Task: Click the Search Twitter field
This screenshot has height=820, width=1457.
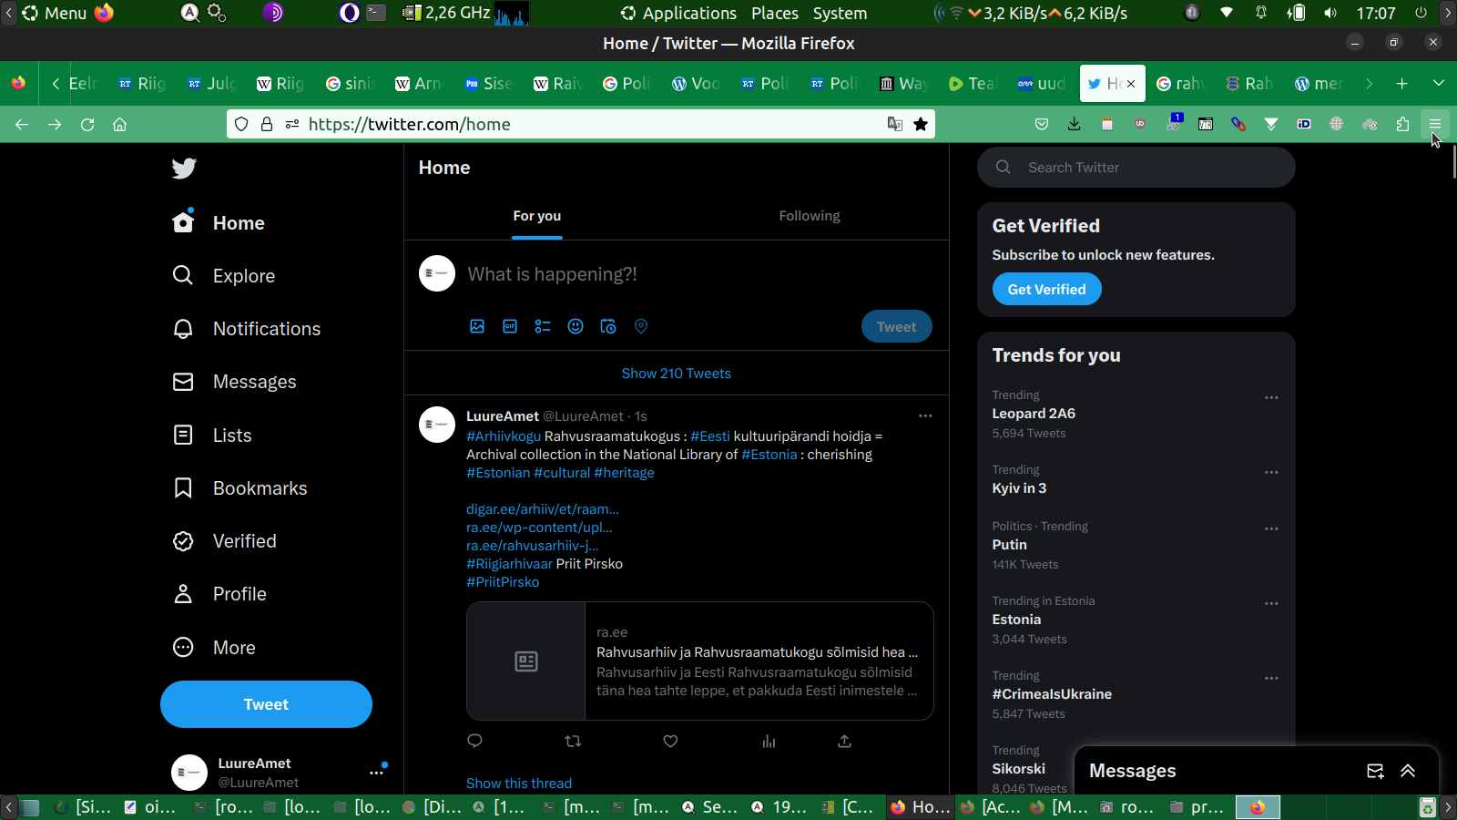Action: (x=1136, y=168)
